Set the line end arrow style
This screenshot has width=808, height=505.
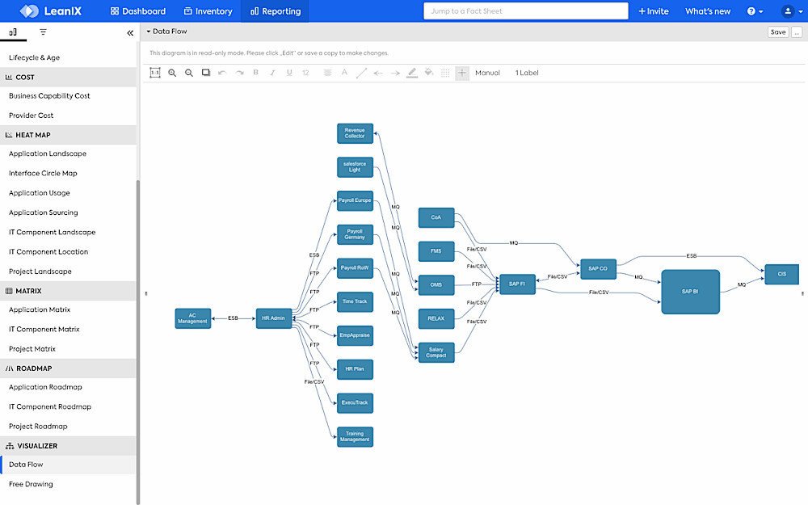[395, 74]
